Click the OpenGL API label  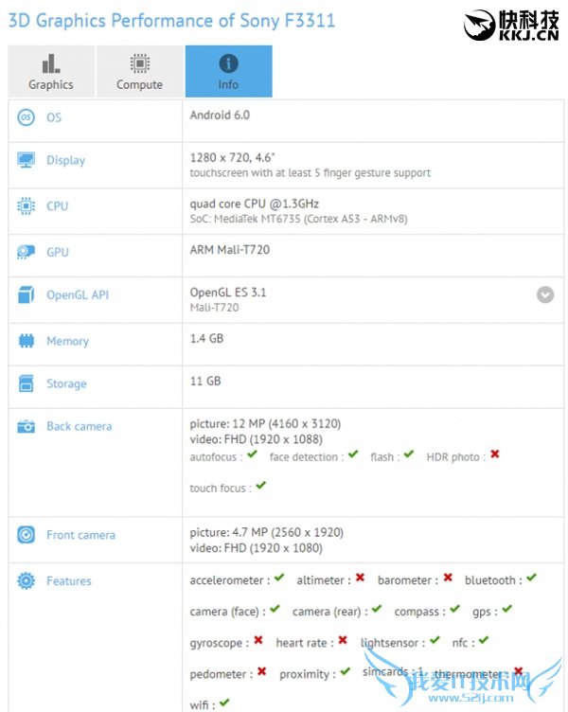pyautogui.click(x=78, y=295)
